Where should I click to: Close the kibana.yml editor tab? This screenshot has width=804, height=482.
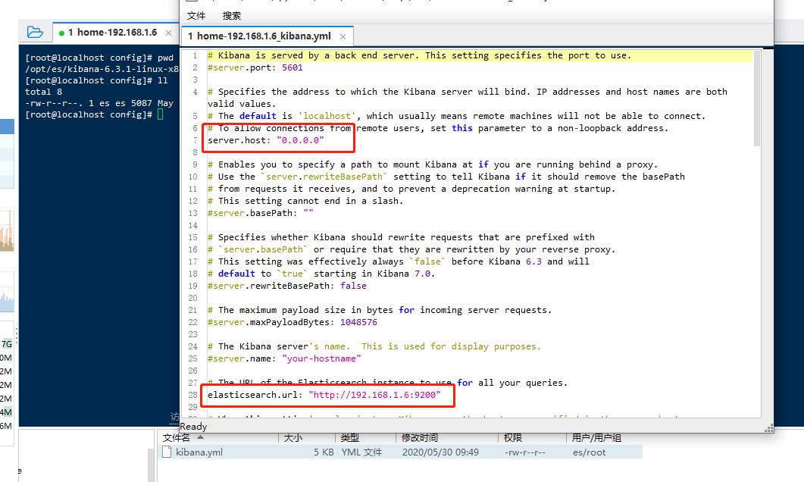[x=343, y=36]
